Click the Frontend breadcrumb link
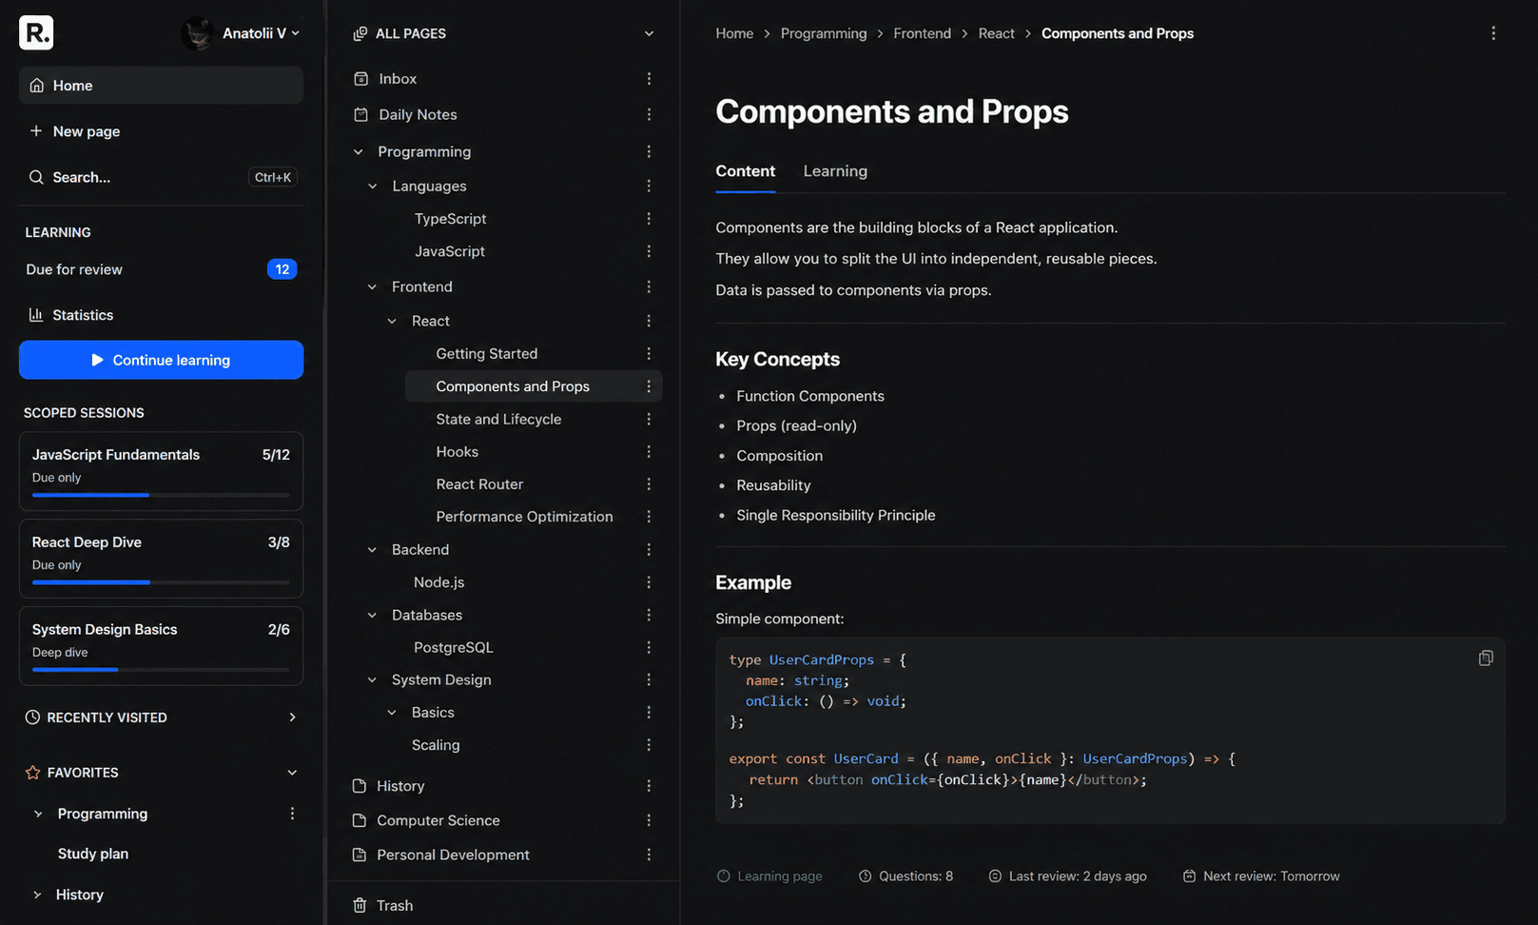 point(922,33)
